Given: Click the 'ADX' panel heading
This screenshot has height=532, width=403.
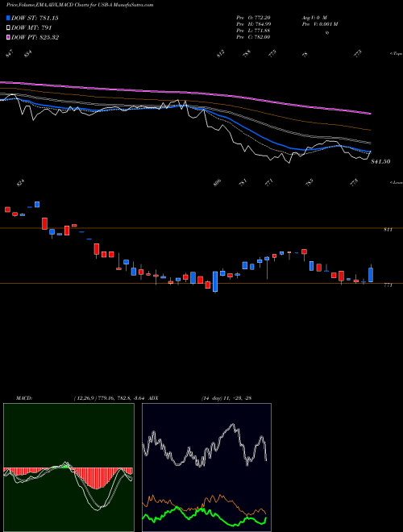Looking at the screenshot, I should coord(153,398).
